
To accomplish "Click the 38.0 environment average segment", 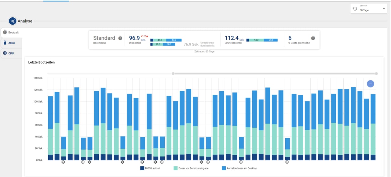I will click(x=169, y=44).
